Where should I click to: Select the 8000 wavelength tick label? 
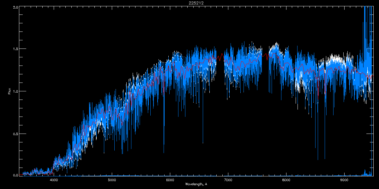point(286,180)
